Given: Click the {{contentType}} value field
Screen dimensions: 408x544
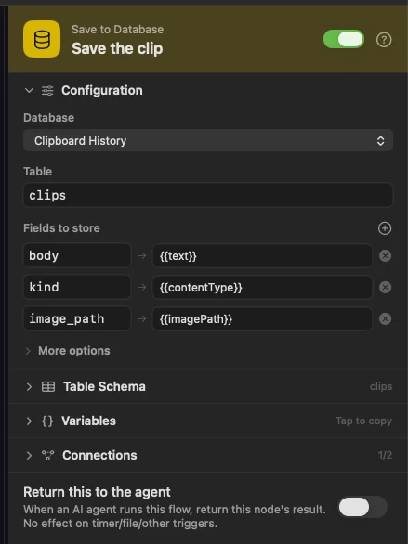Looking at the screenshot, I should [x=262, y=287].
